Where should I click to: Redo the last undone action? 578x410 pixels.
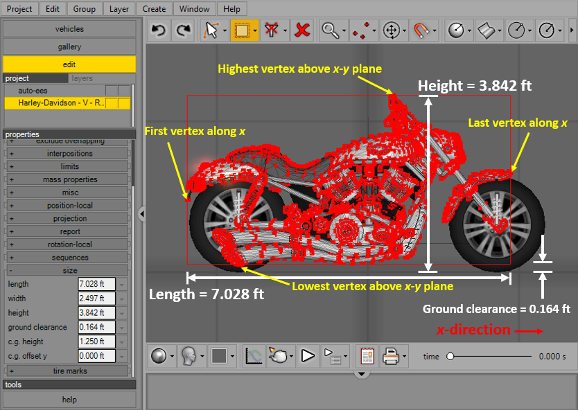(183, 30)
